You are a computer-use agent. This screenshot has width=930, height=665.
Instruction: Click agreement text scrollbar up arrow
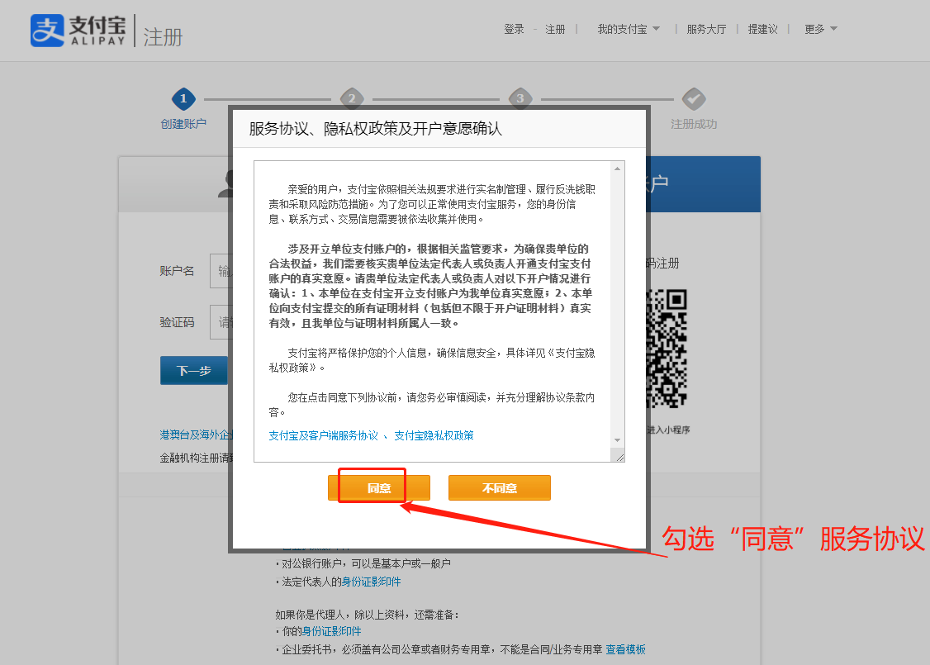point(618,169)
